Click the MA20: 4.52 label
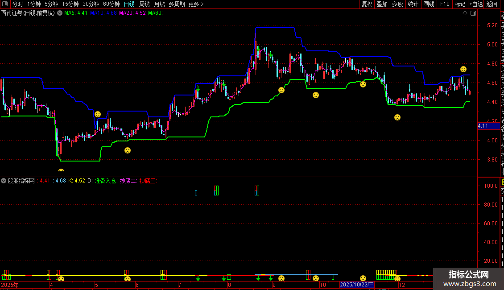This screenshot has width=504, height=290. coord(132,13)
